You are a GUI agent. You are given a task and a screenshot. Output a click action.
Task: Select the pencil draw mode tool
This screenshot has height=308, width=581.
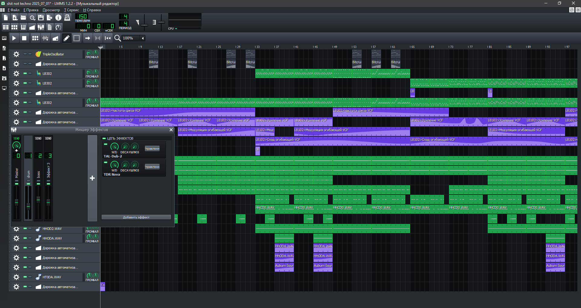pyautogui.click(x=66, y=38)
